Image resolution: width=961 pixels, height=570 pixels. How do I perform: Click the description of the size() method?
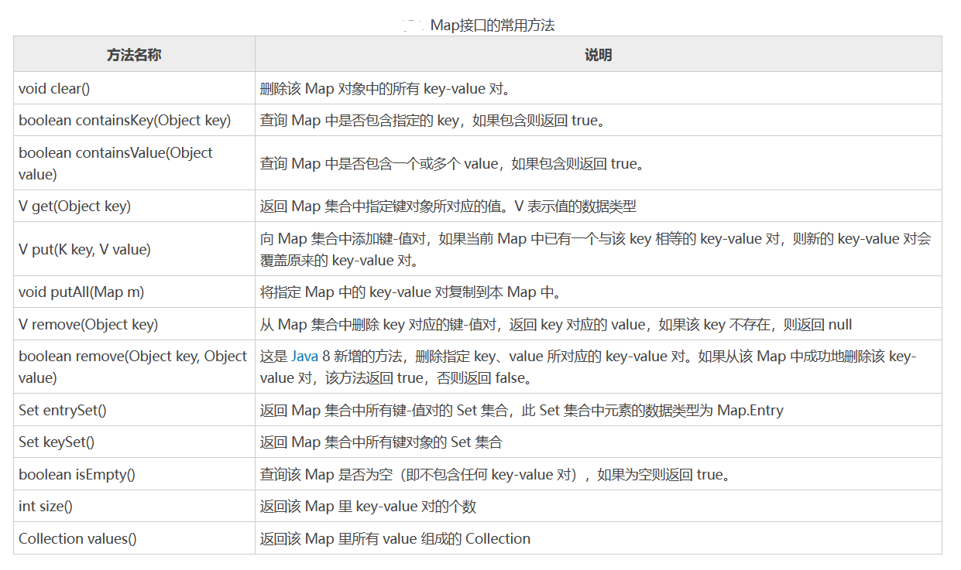368,507
